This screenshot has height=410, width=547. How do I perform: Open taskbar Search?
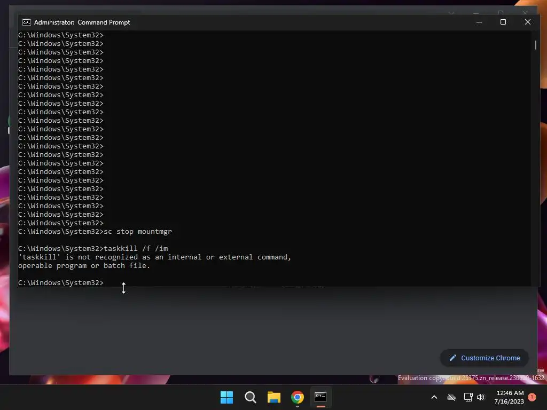click(x=251, y=397)
